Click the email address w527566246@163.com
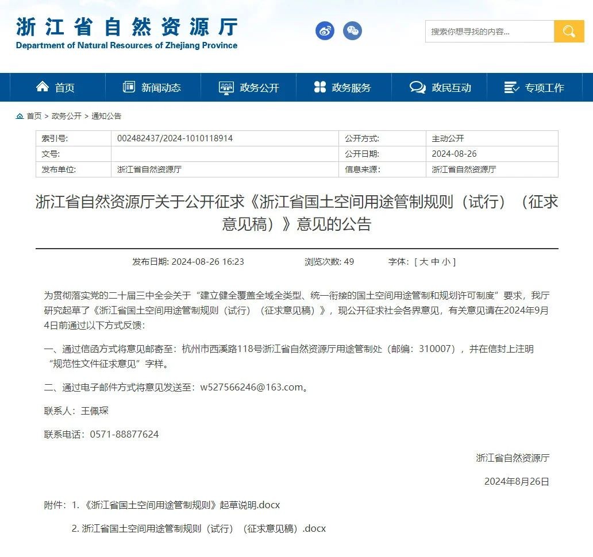Screen dimensions: 593x557 click(252, 388)
